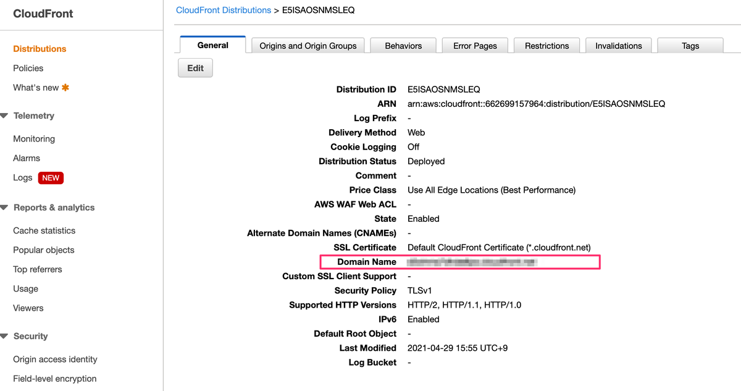Click the Alternate Domain Names (CNAMEs) label
Image resolution: width=741 pixels, height=391 pixels.
pos(322,233)
